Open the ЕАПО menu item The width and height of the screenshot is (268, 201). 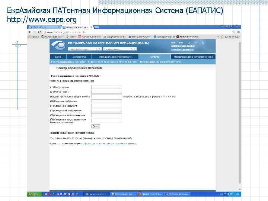pyautogui.click(x=58, y=57)
